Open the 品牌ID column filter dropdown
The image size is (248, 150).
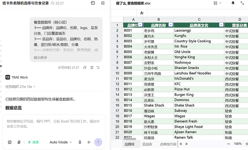140,25
